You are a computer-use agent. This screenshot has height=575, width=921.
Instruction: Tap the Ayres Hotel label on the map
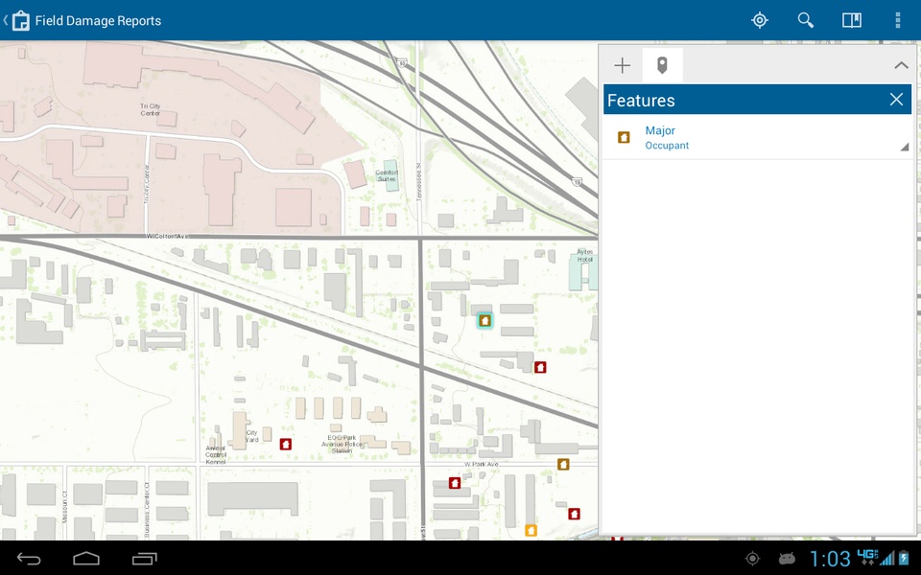(x=584, y=255)
